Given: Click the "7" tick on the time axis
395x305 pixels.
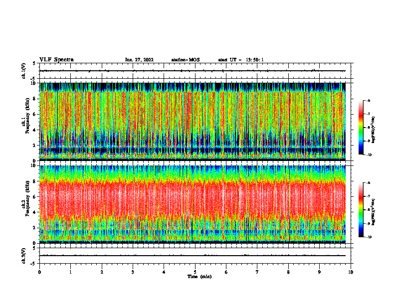Looking at the screenshot, I should tap(257, 272).
